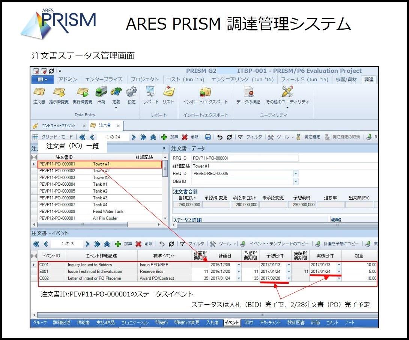Open the 設定 gears icon
This screenshot has width=409, height=340.
point(131,96)
